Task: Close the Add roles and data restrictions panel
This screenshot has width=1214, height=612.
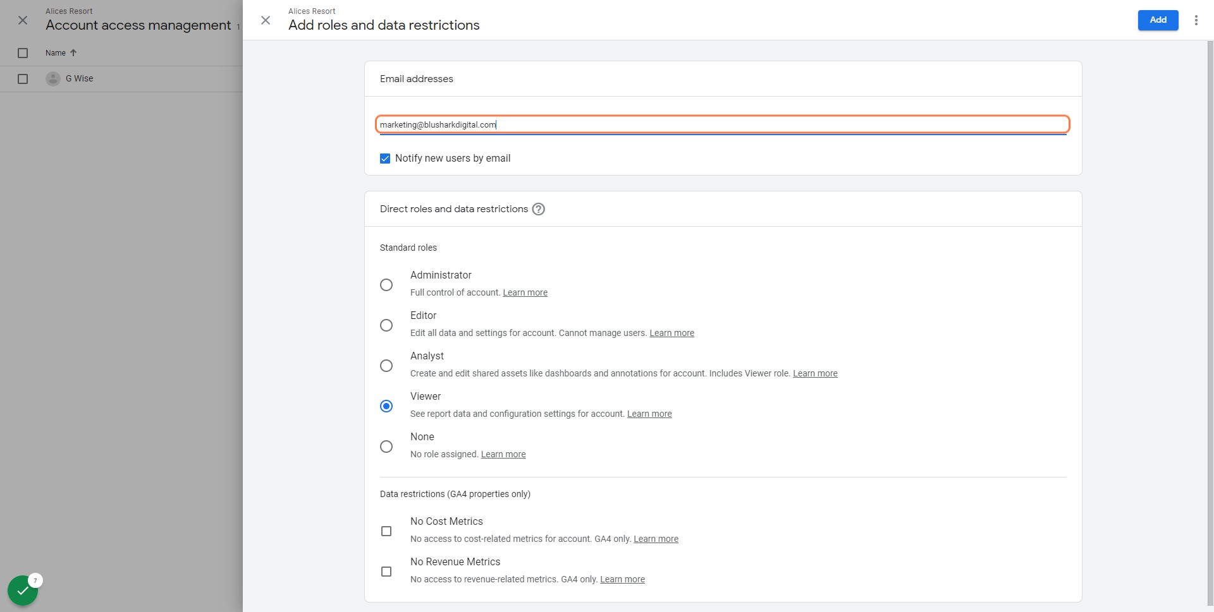Action: [x=266, y=20]
